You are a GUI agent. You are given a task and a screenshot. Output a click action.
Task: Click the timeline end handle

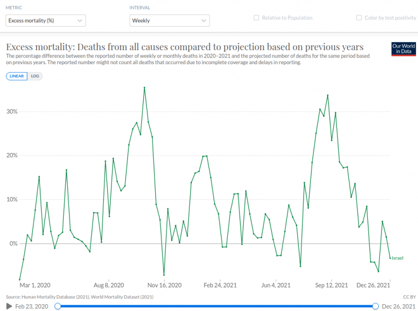(376, 306)
